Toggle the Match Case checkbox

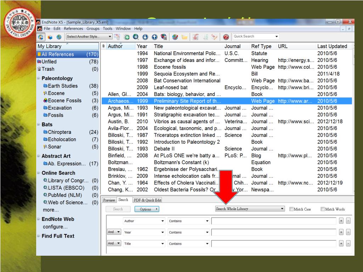[x=291, y=209]
